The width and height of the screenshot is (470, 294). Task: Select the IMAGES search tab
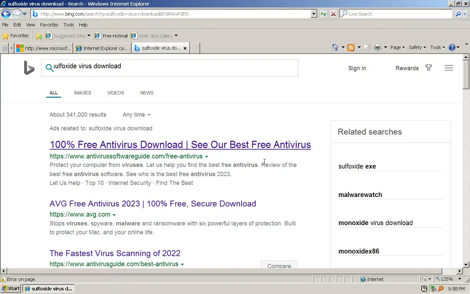point(82,93)
